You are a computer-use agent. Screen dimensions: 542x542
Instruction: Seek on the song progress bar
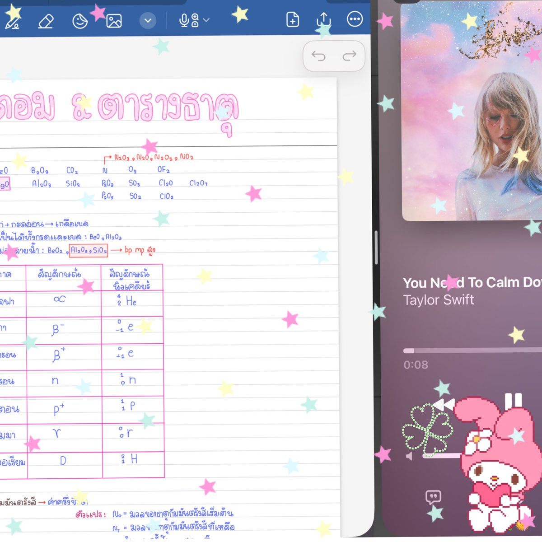(x=472, y=350)
